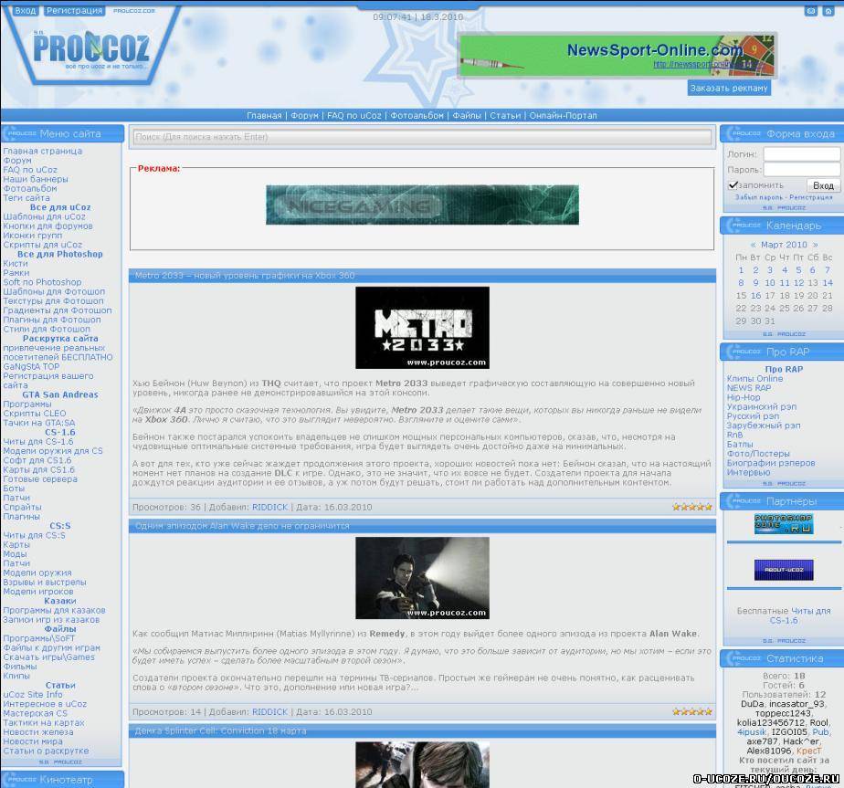This screenshot has width=844, height=788.
Task: Click the home icon in header
Action: (x=828, y=11)
